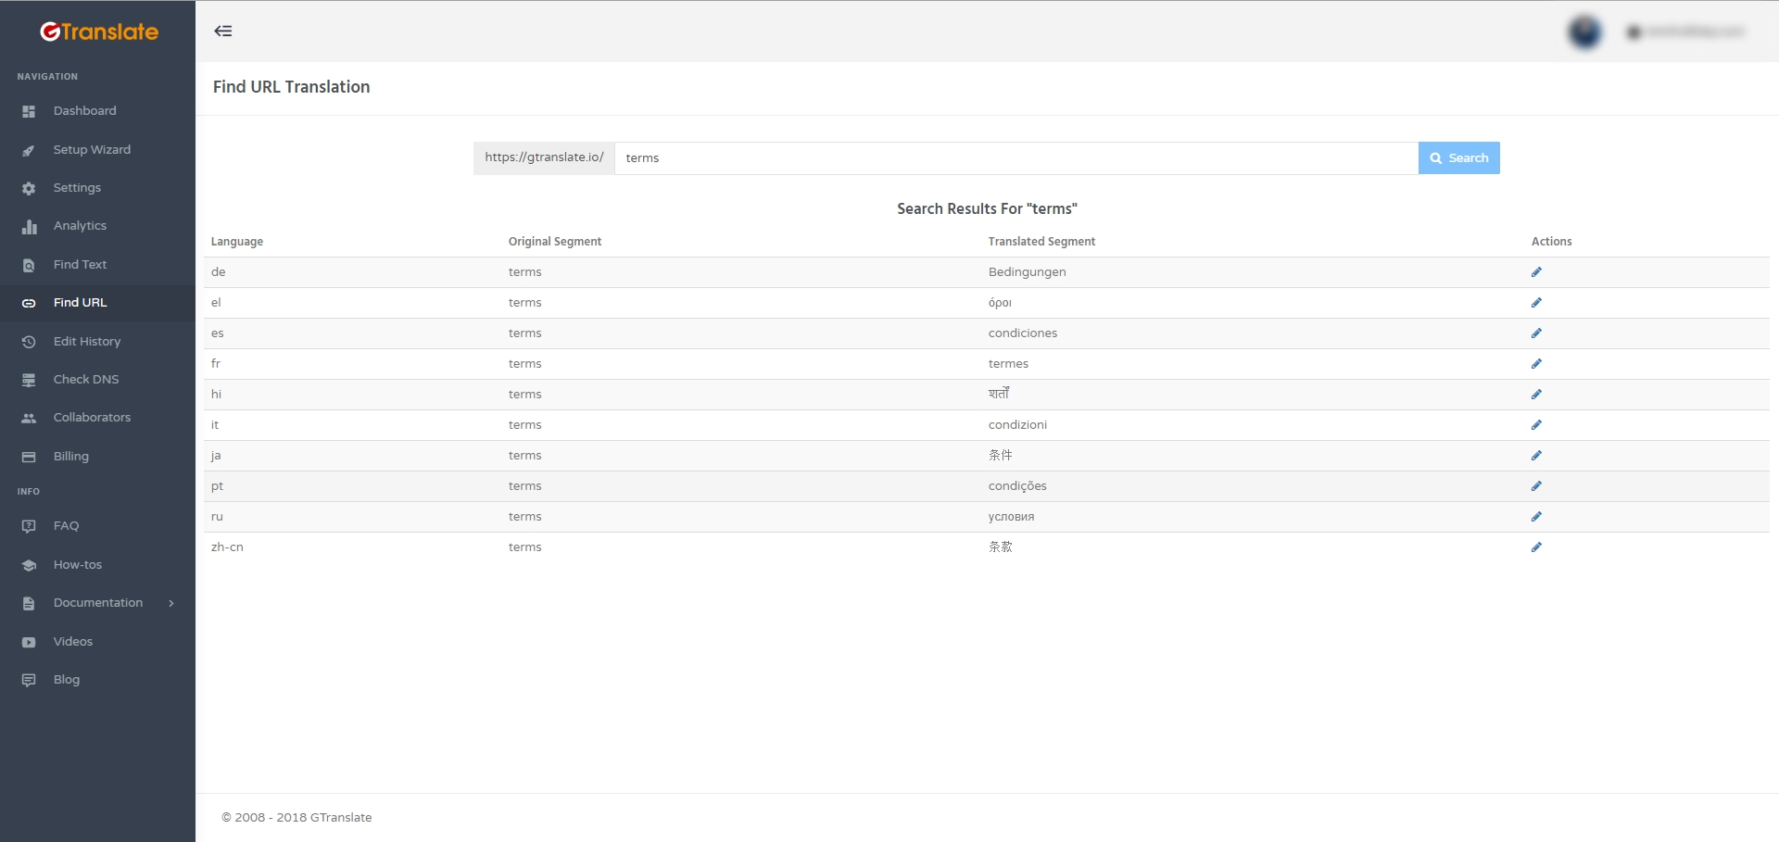Collapse the sidebar with the arrow icon
The width and height of the screenshot is (1779, 842).
click(223, 31)
